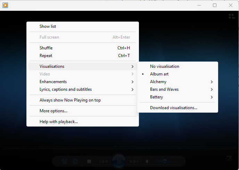Mute the volume speaker icon

tap(147, 161)
